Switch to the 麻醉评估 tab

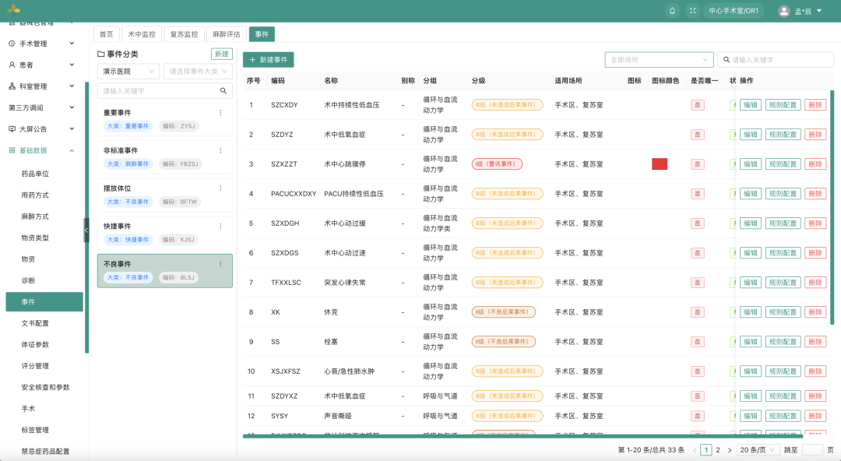[x=227, y=34]
